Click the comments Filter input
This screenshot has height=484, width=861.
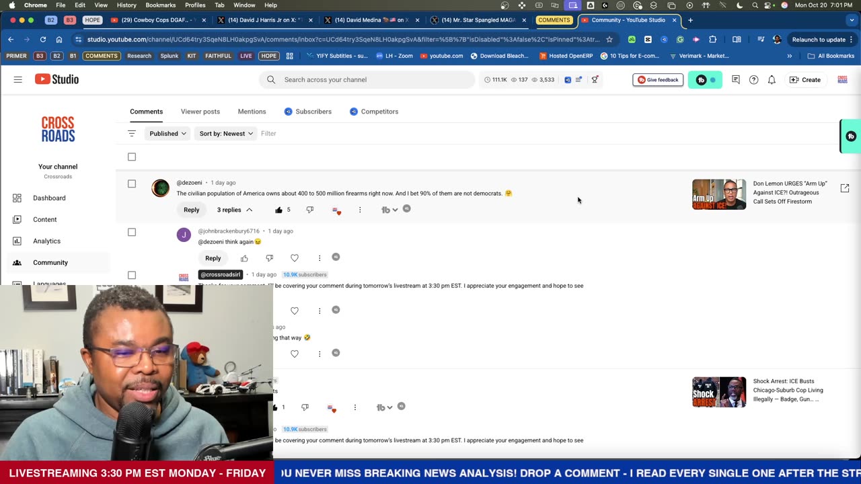coord(268,133)
